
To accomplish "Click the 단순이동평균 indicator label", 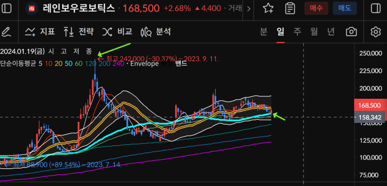I will 18,64.
